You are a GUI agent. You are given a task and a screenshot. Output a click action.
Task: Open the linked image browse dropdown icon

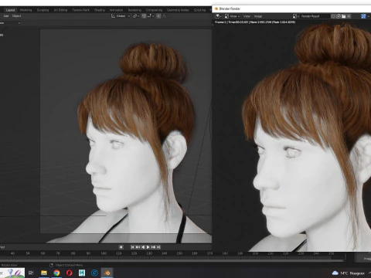(296, 16)
